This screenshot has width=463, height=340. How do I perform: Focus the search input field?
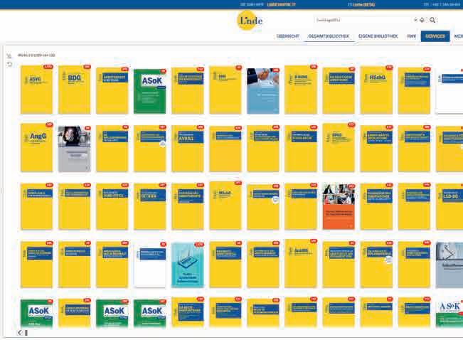click(x=363, y=20)
